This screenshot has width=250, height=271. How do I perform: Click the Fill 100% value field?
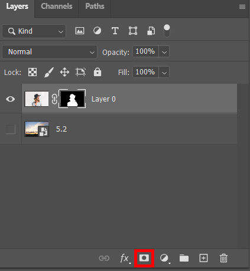click(145, 72)
